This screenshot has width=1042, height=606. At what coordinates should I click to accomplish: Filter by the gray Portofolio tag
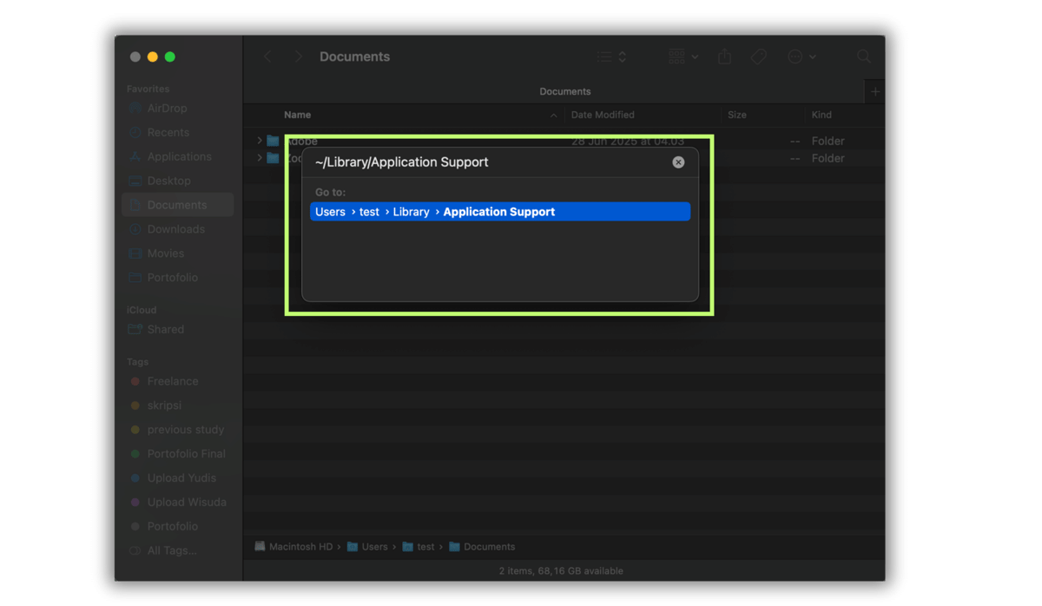(178, 526)
